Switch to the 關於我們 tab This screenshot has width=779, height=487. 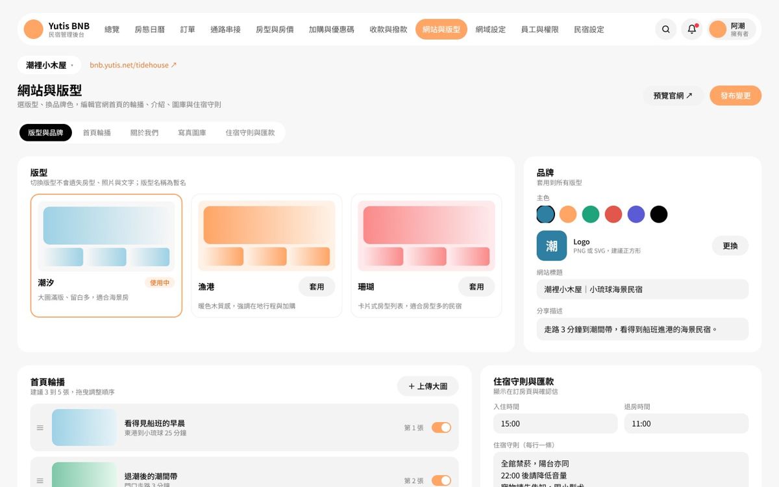[x=145, y=132]
